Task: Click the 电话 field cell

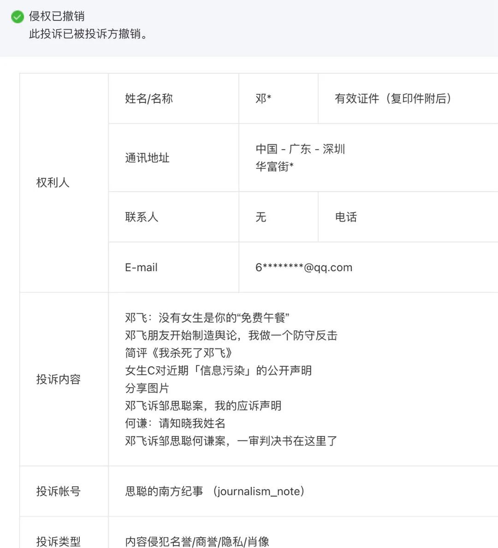Action: 346,217
